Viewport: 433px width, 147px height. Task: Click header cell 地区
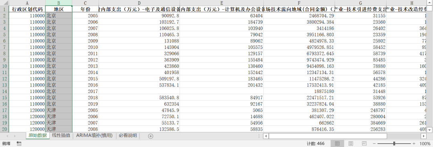59,9
